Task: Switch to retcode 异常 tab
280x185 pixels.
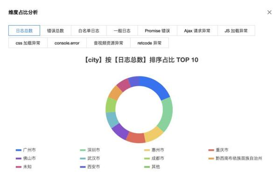Action: pos(149,43)
